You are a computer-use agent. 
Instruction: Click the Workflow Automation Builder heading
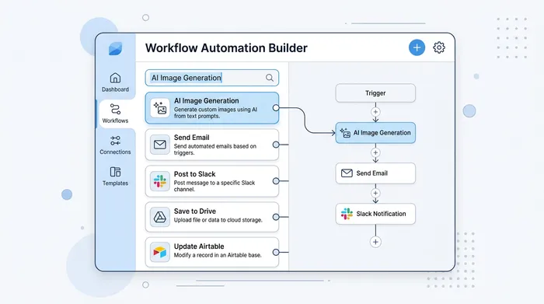click(x=226, y=48)
